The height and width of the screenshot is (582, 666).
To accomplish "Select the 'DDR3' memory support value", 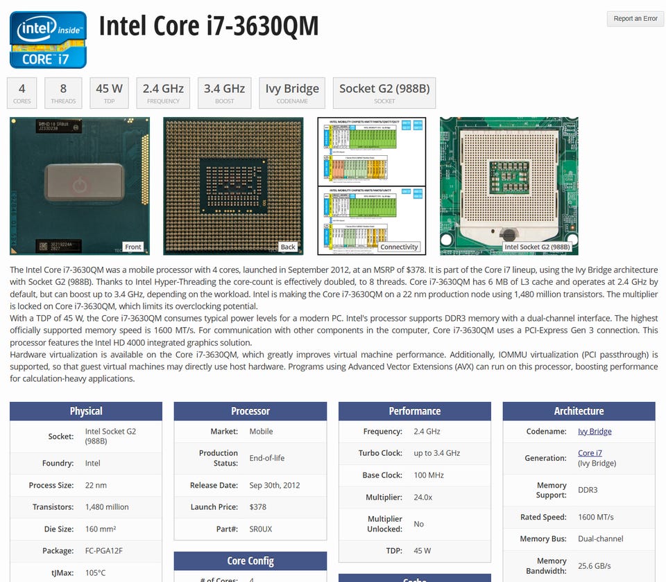I will (x=588, y=490).
